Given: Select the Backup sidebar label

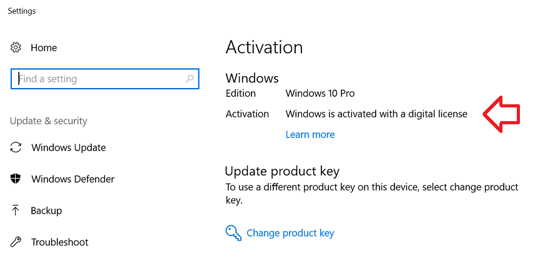Looking at the screenshot, I should coord(46,211).
